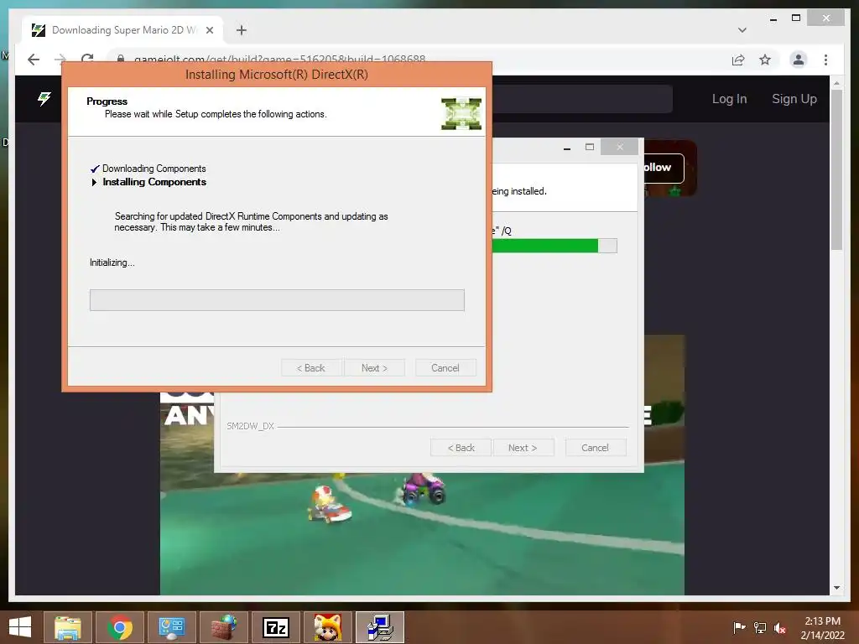Close the Downloading Super Mario 2D tab
The height and width of the screenshot is (644, 859).
pyautogui.click(x=210, y=30)
